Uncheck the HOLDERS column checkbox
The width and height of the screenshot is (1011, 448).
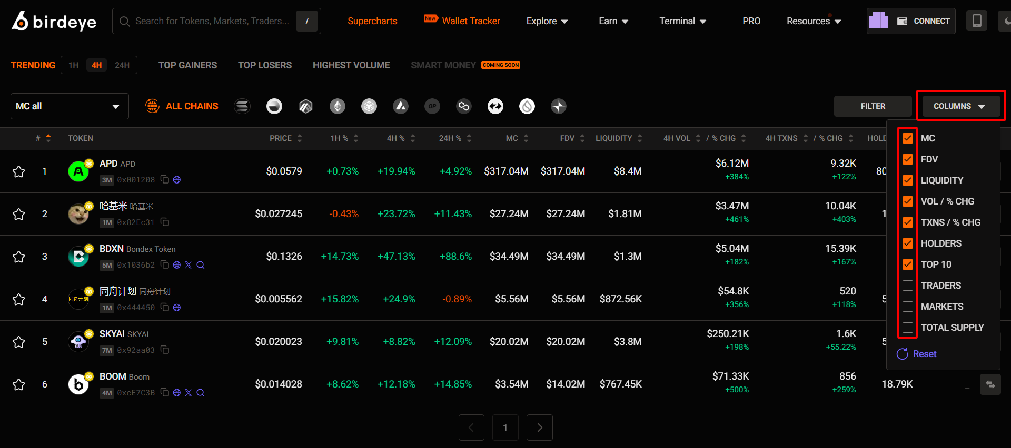pos(908,243)
